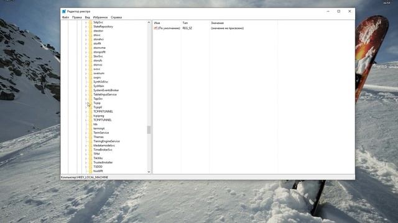This screenshot has height=223, width=398.
Task: Click the TCPIP6TUNNEL folder icon
Action: (x=91, y=111)
